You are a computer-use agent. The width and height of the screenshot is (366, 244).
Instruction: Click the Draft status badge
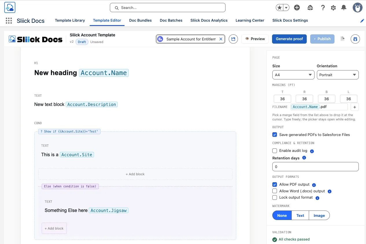pos(82,42)
